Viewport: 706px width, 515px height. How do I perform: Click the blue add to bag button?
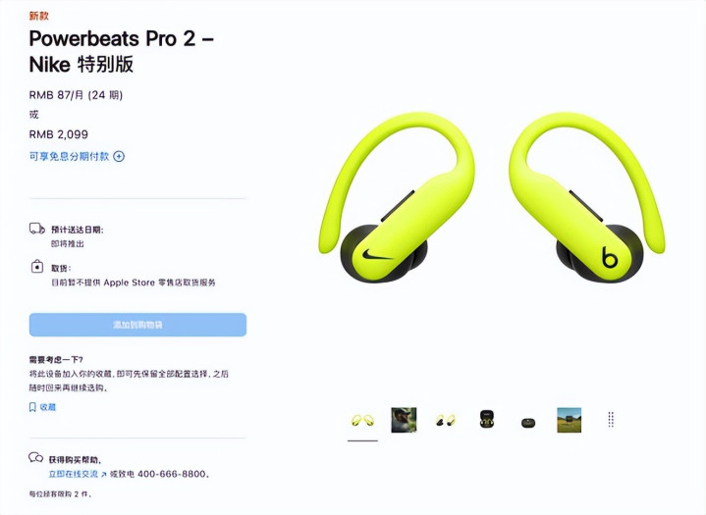click(137, 325)
